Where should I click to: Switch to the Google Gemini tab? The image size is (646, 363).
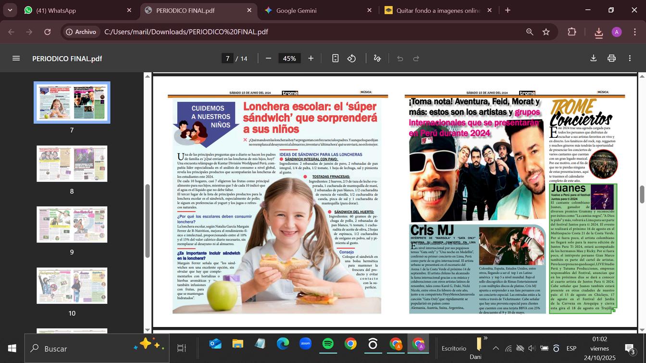[318, 10]
